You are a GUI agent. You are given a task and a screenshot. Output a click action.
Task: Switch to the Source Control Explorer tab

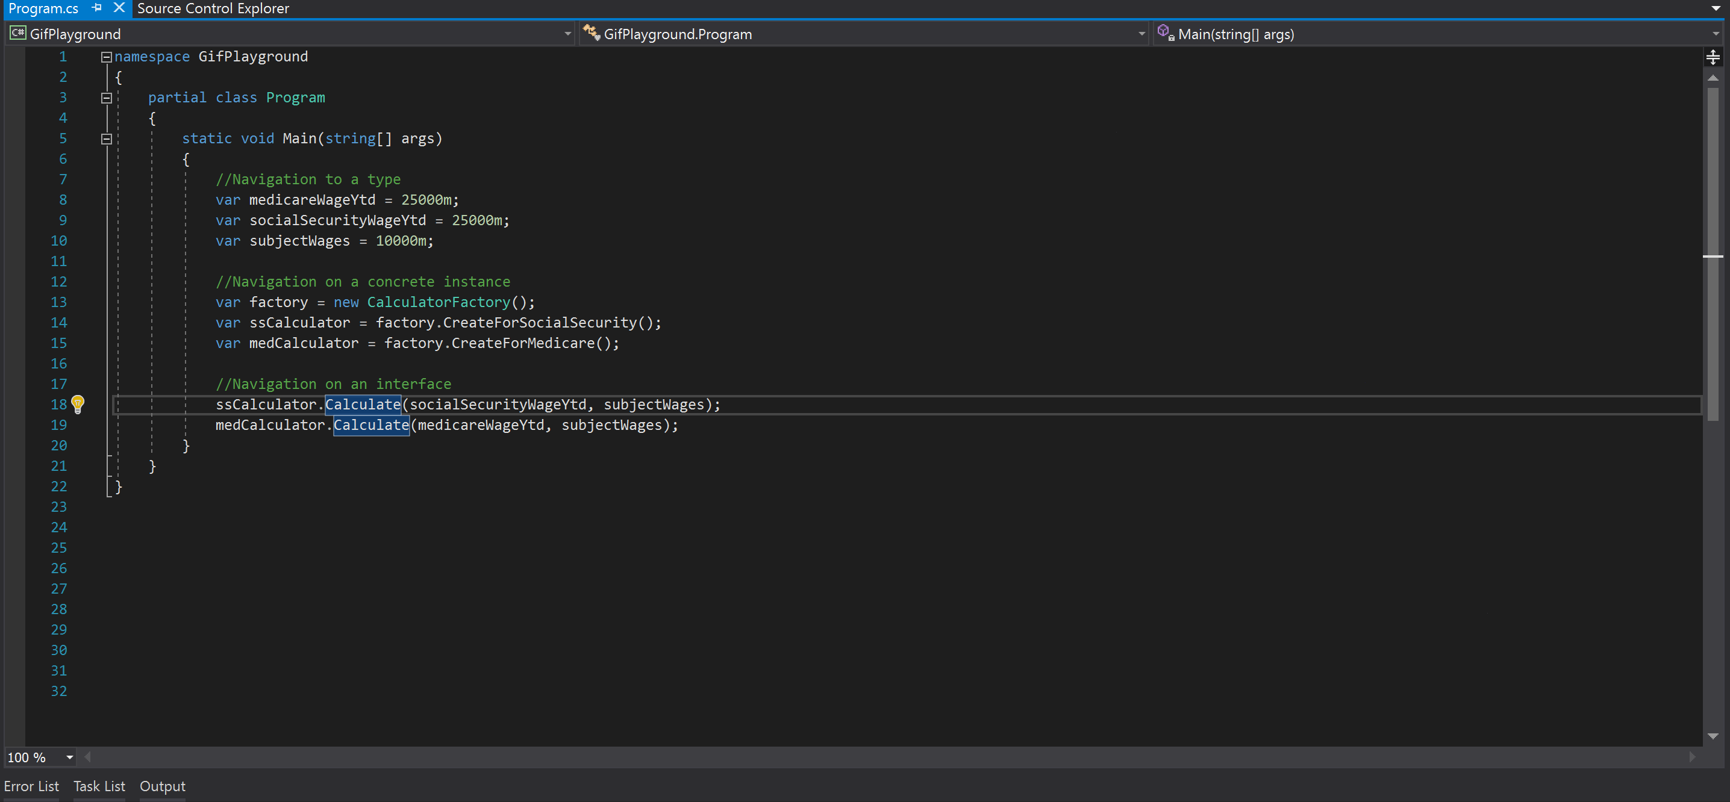pyautogui.click(x=214, y=8)
